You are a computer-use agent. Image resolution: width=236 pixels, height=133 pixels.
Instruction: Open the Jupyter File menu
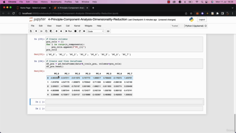click(x=32, y=26)
